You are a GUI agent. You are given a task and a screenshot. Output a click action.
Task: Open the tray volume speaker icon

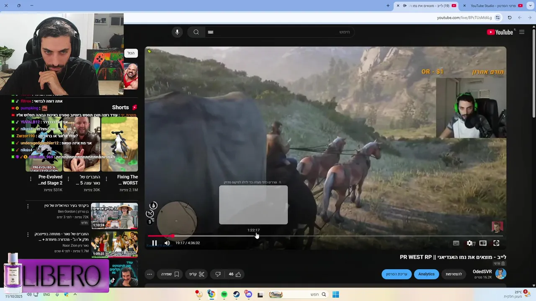(x=29, y=294)
